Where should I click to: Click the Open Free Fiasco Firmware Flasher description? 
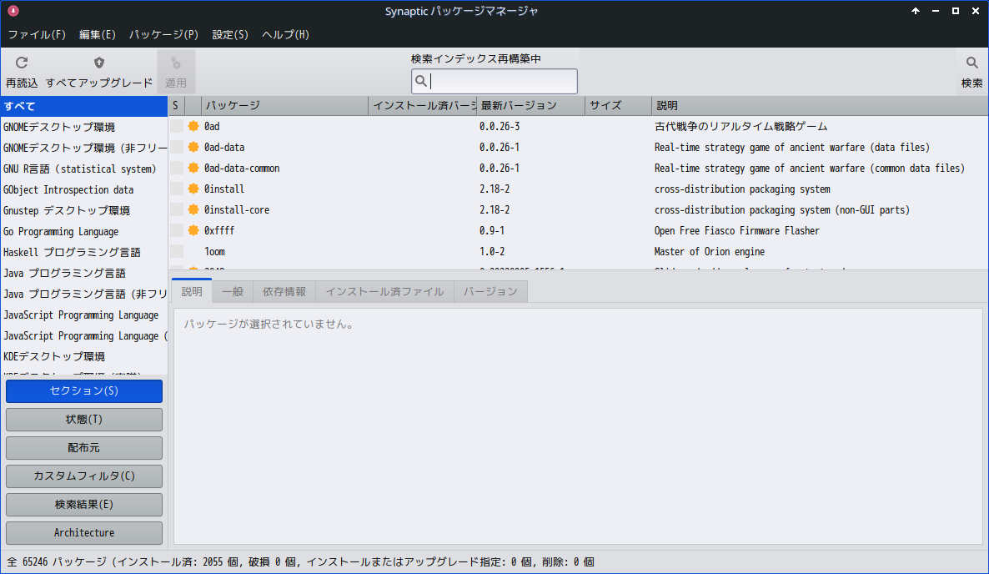coord(736,231)
